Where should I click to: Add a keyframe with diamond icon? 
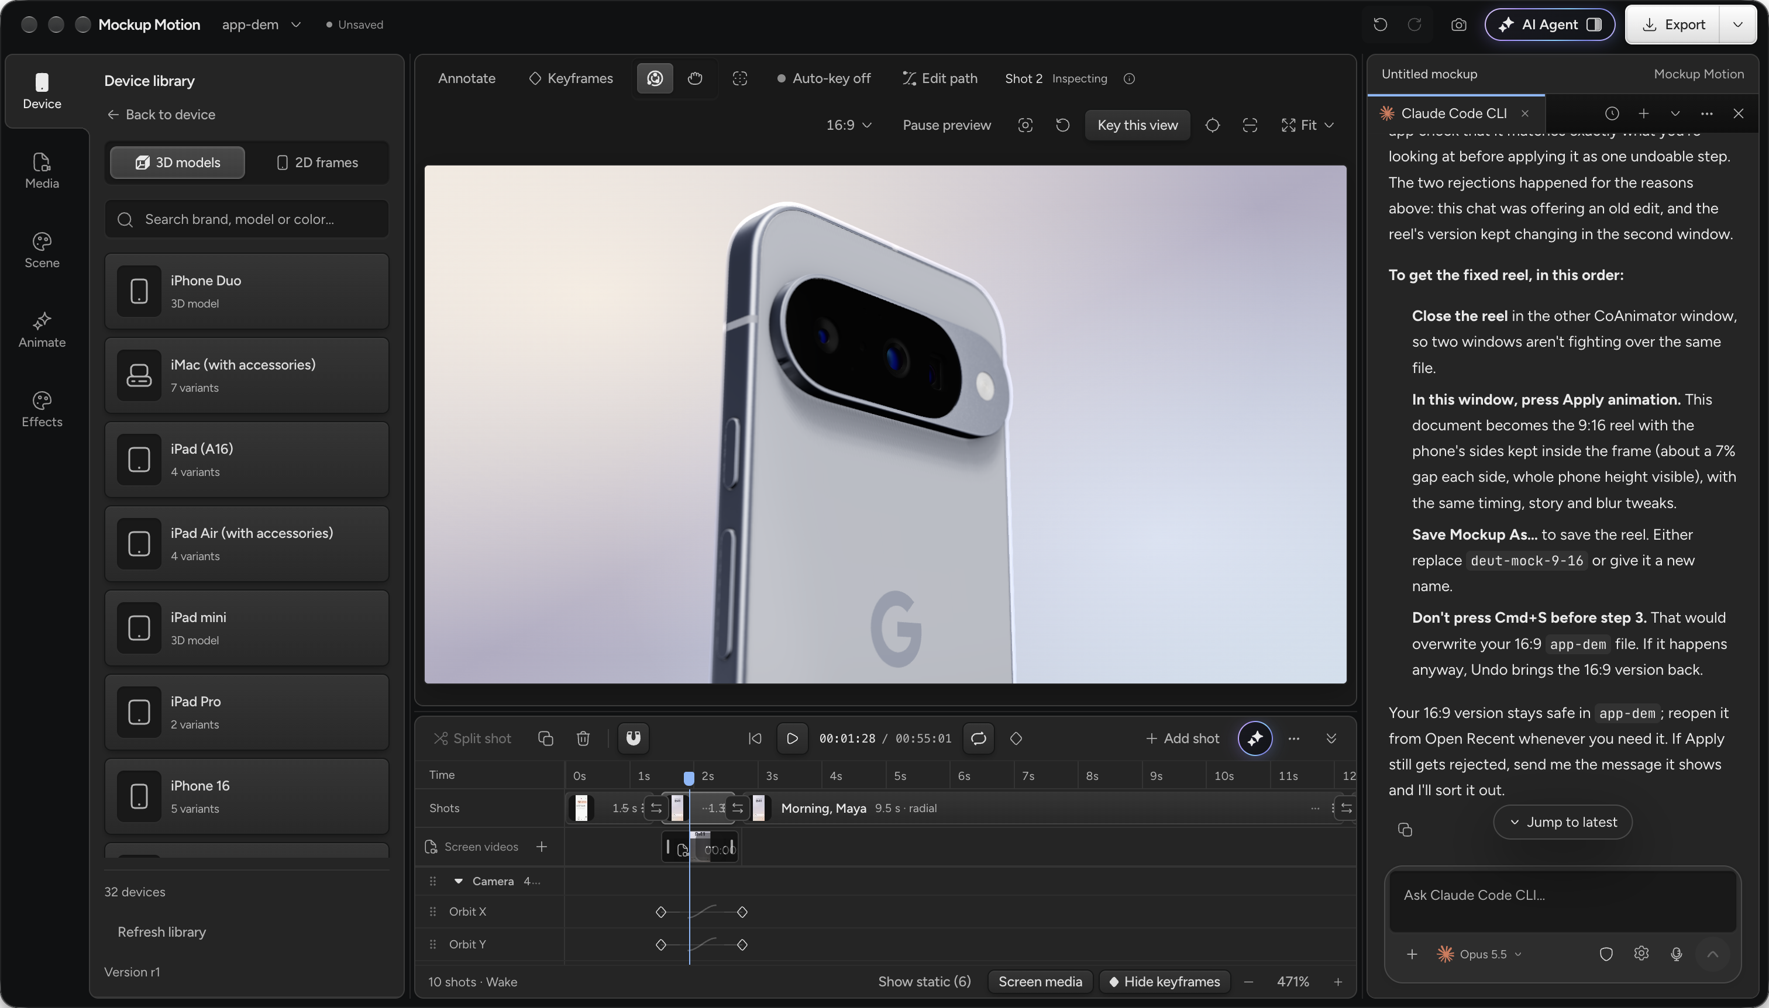[x=1016, y=738]
